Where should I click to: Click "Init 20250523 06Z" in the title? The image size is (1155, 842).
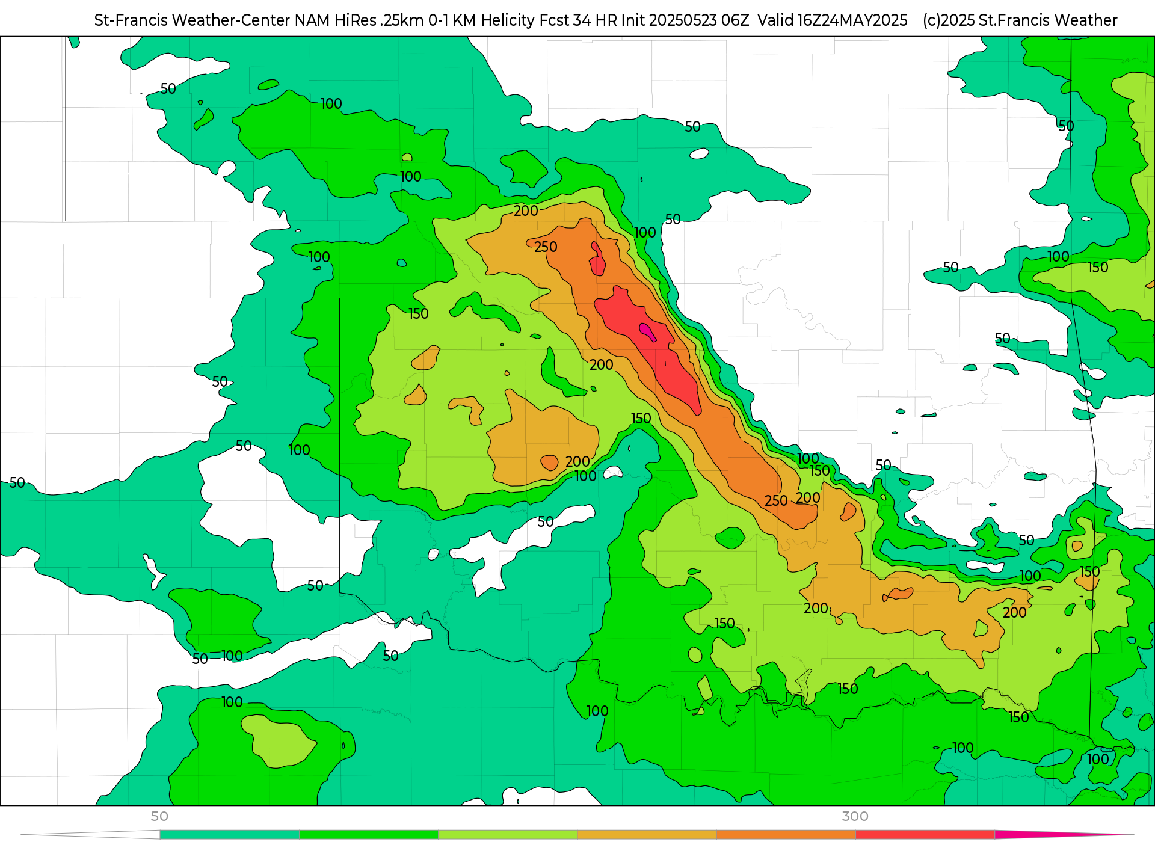685,20
